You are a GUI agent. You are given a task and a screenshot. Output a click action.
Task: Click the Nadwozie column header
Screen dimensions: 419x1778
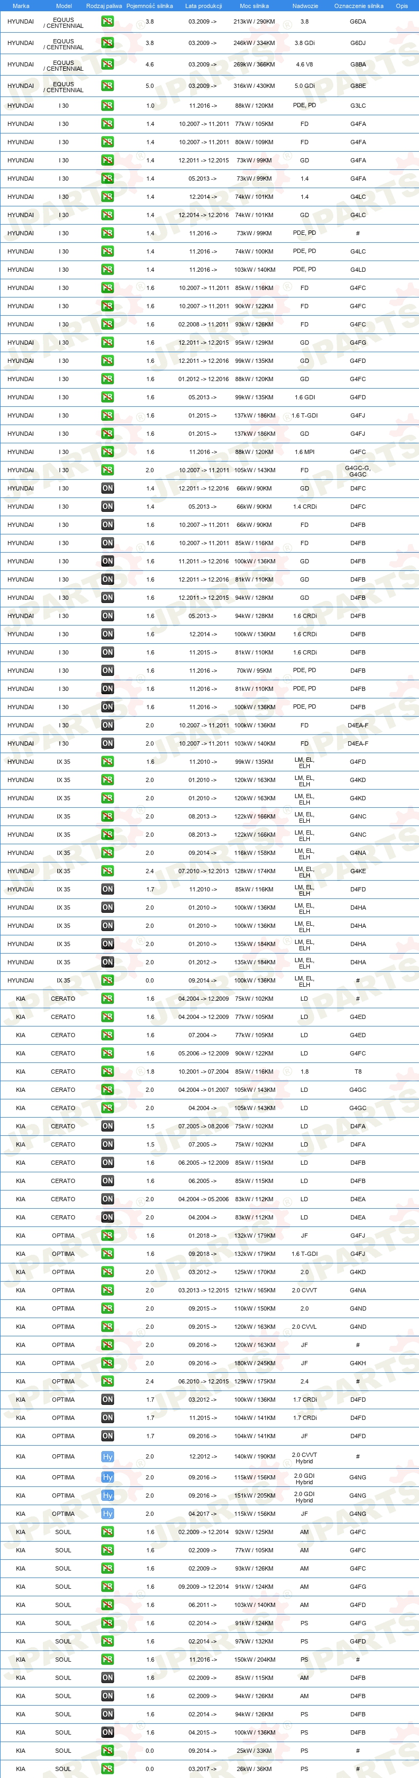pos(305,5)
